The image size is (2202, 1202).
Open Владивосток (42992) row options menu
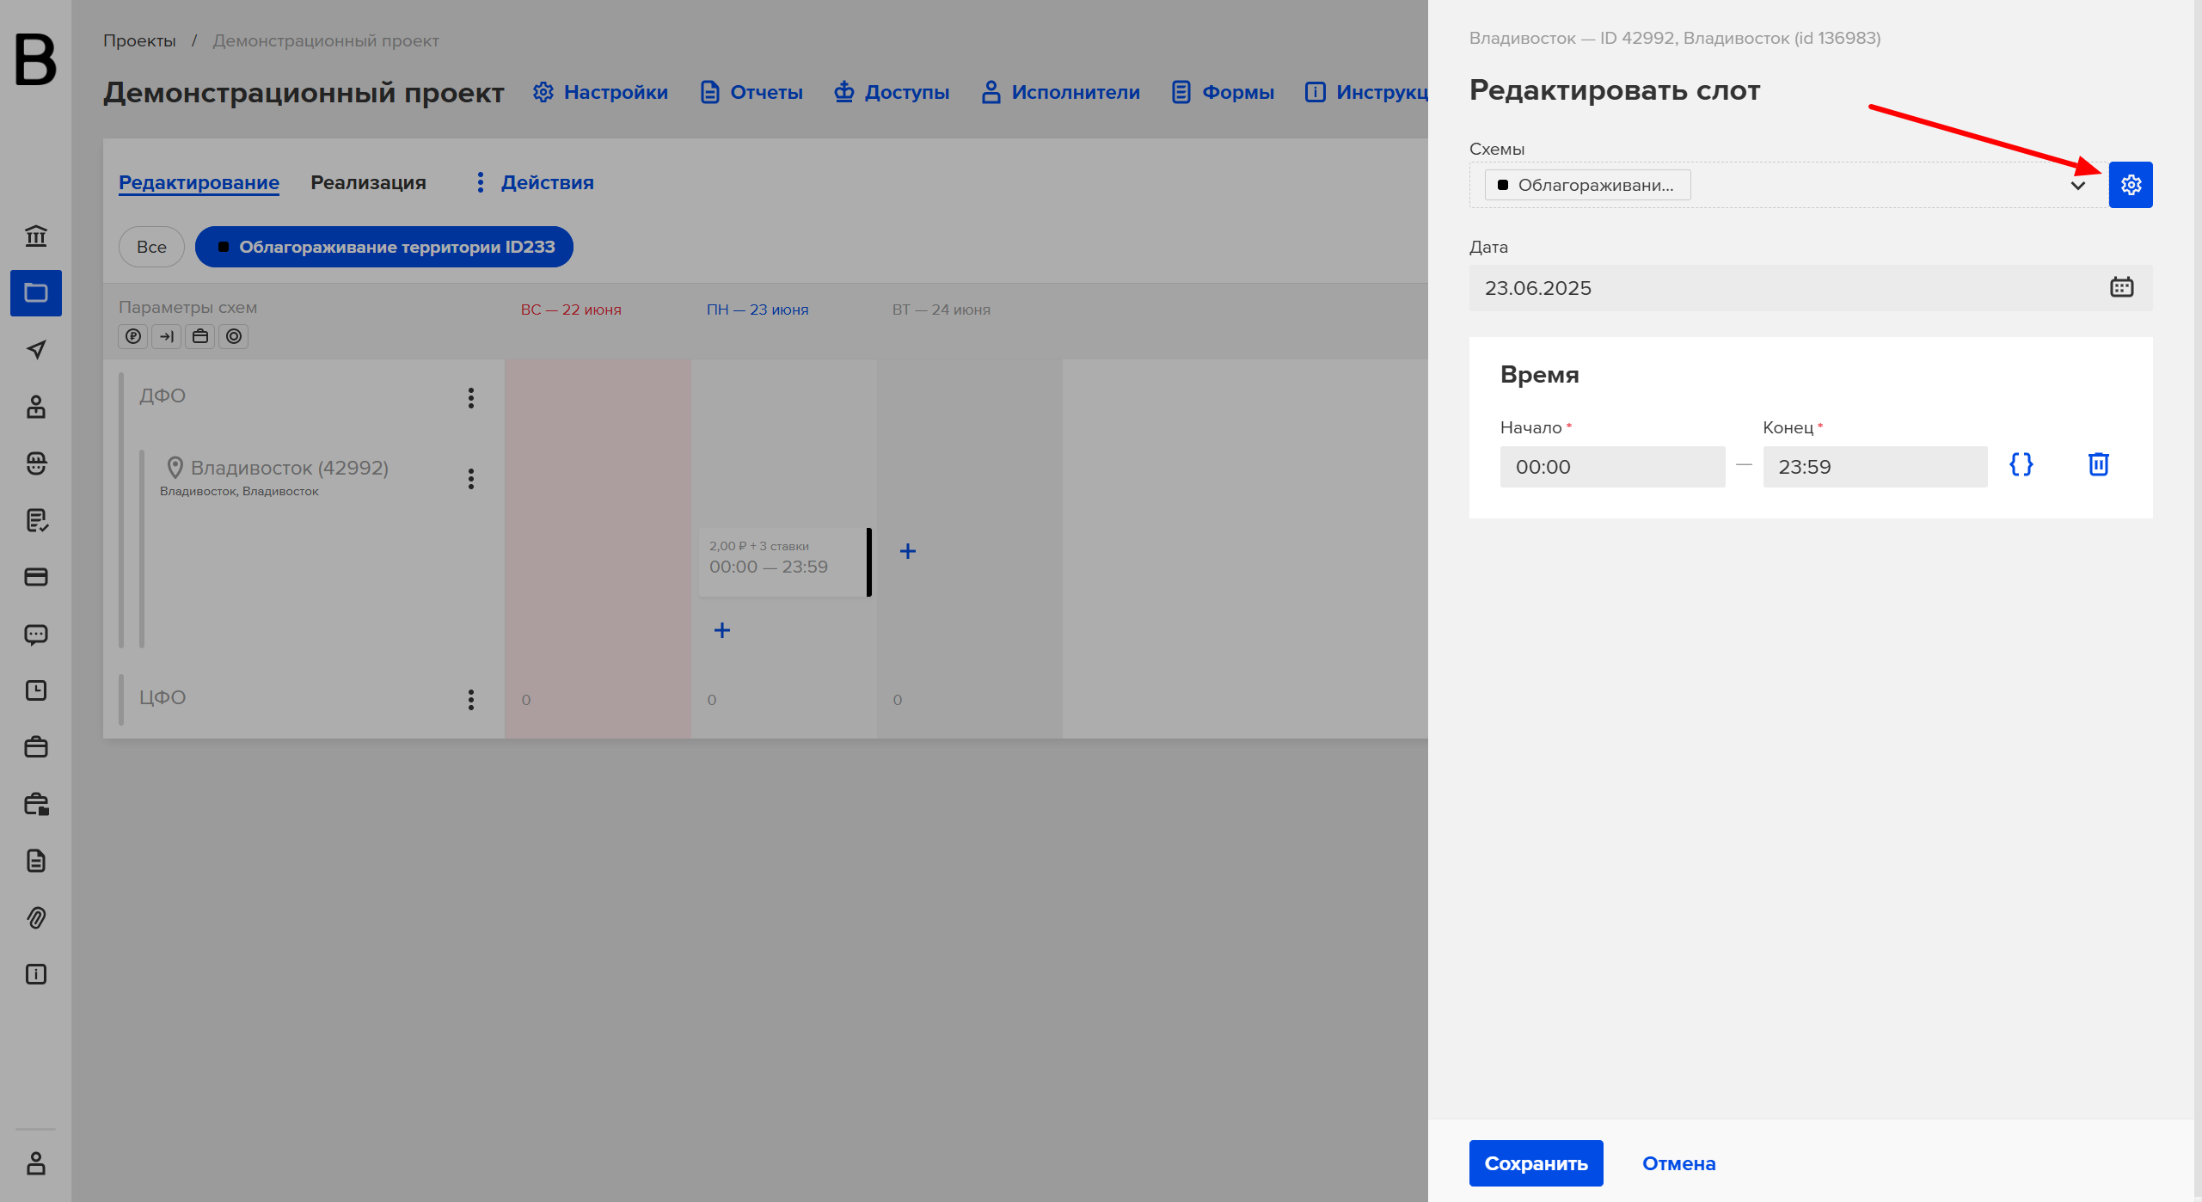pos(471,479)
